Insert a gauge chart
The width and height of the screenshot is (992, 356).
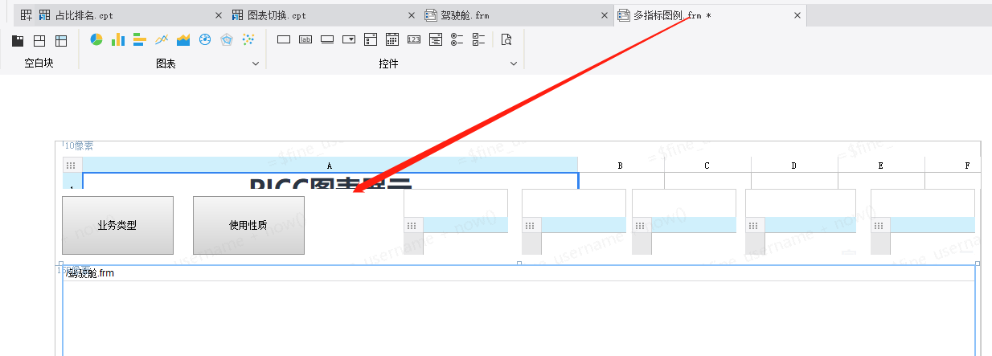pos(205,39)
